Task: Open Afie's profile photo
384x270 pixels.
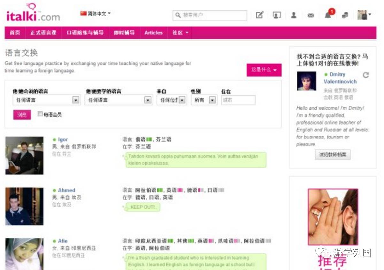Action: (x=24, y=254)
